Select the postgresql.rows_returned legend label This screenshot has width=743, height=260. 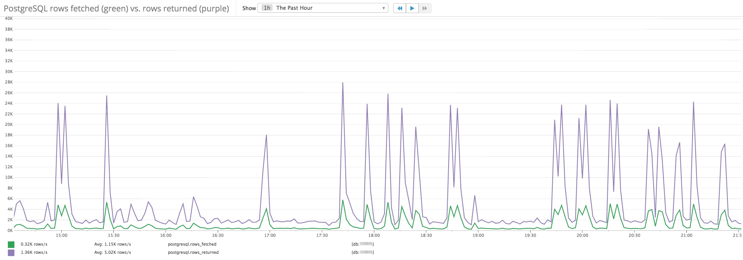193,252
